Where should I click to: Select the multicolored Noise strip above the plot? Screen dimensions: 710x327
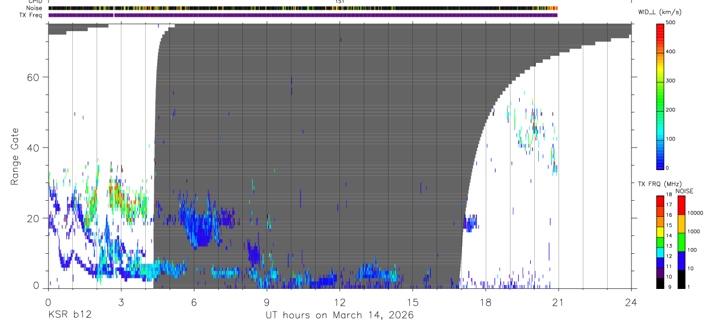[x=303, y=8]
